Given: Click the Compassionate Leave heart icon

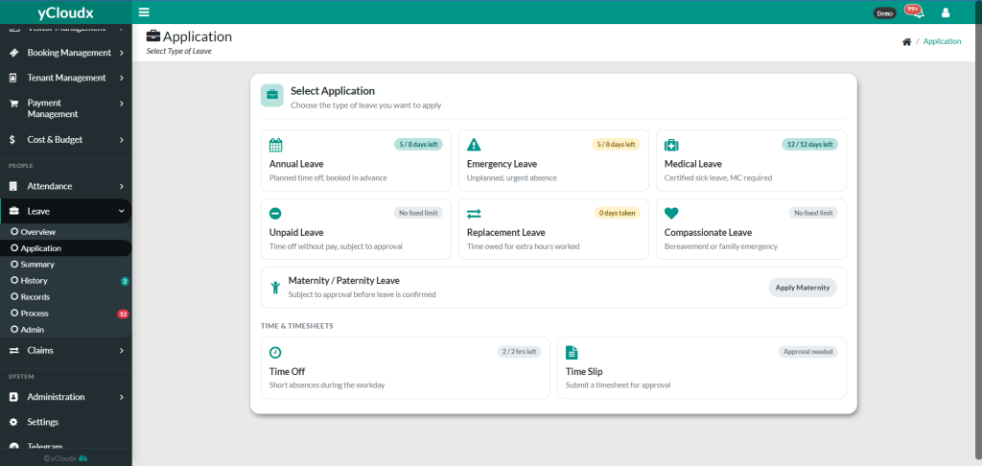Looking at the screenshot, I should point(671,214).
